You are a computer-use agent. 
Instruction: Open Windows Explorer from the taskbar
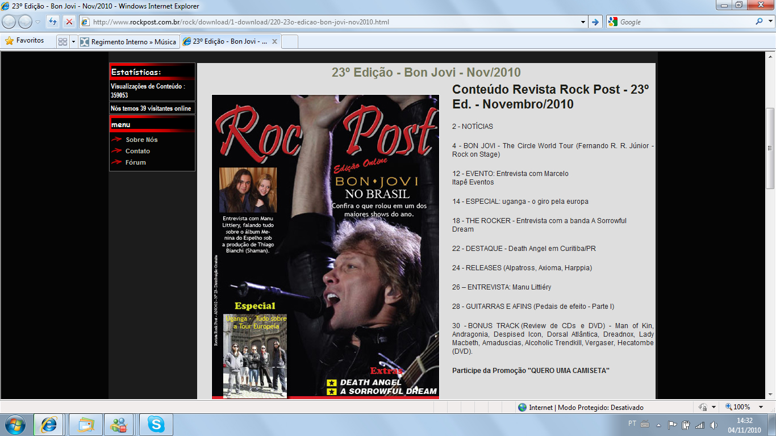(85, 425)
